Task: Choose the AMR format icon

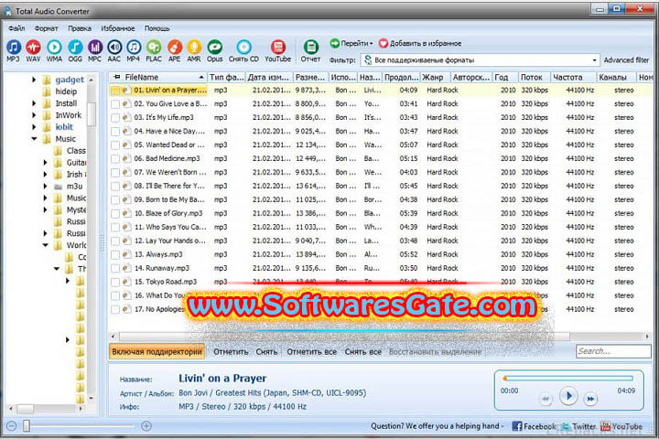Action: point(194,50)
